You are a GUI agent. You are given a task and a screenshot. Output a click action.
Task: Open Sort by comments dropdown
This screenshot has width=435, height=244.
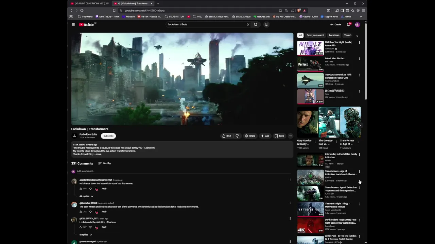(x=105, y=163)
